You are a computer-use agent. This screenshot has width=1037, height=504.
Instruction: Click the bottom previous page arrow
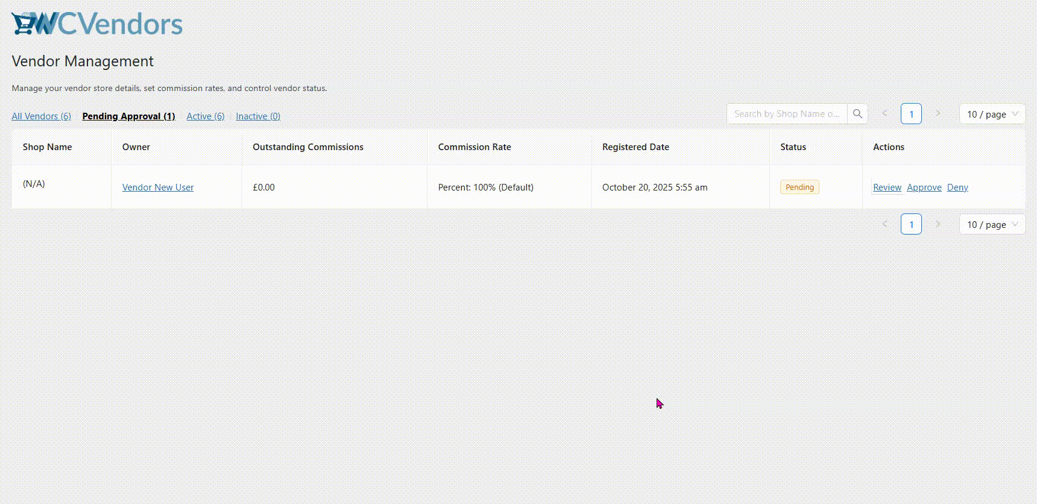point(884,224)
